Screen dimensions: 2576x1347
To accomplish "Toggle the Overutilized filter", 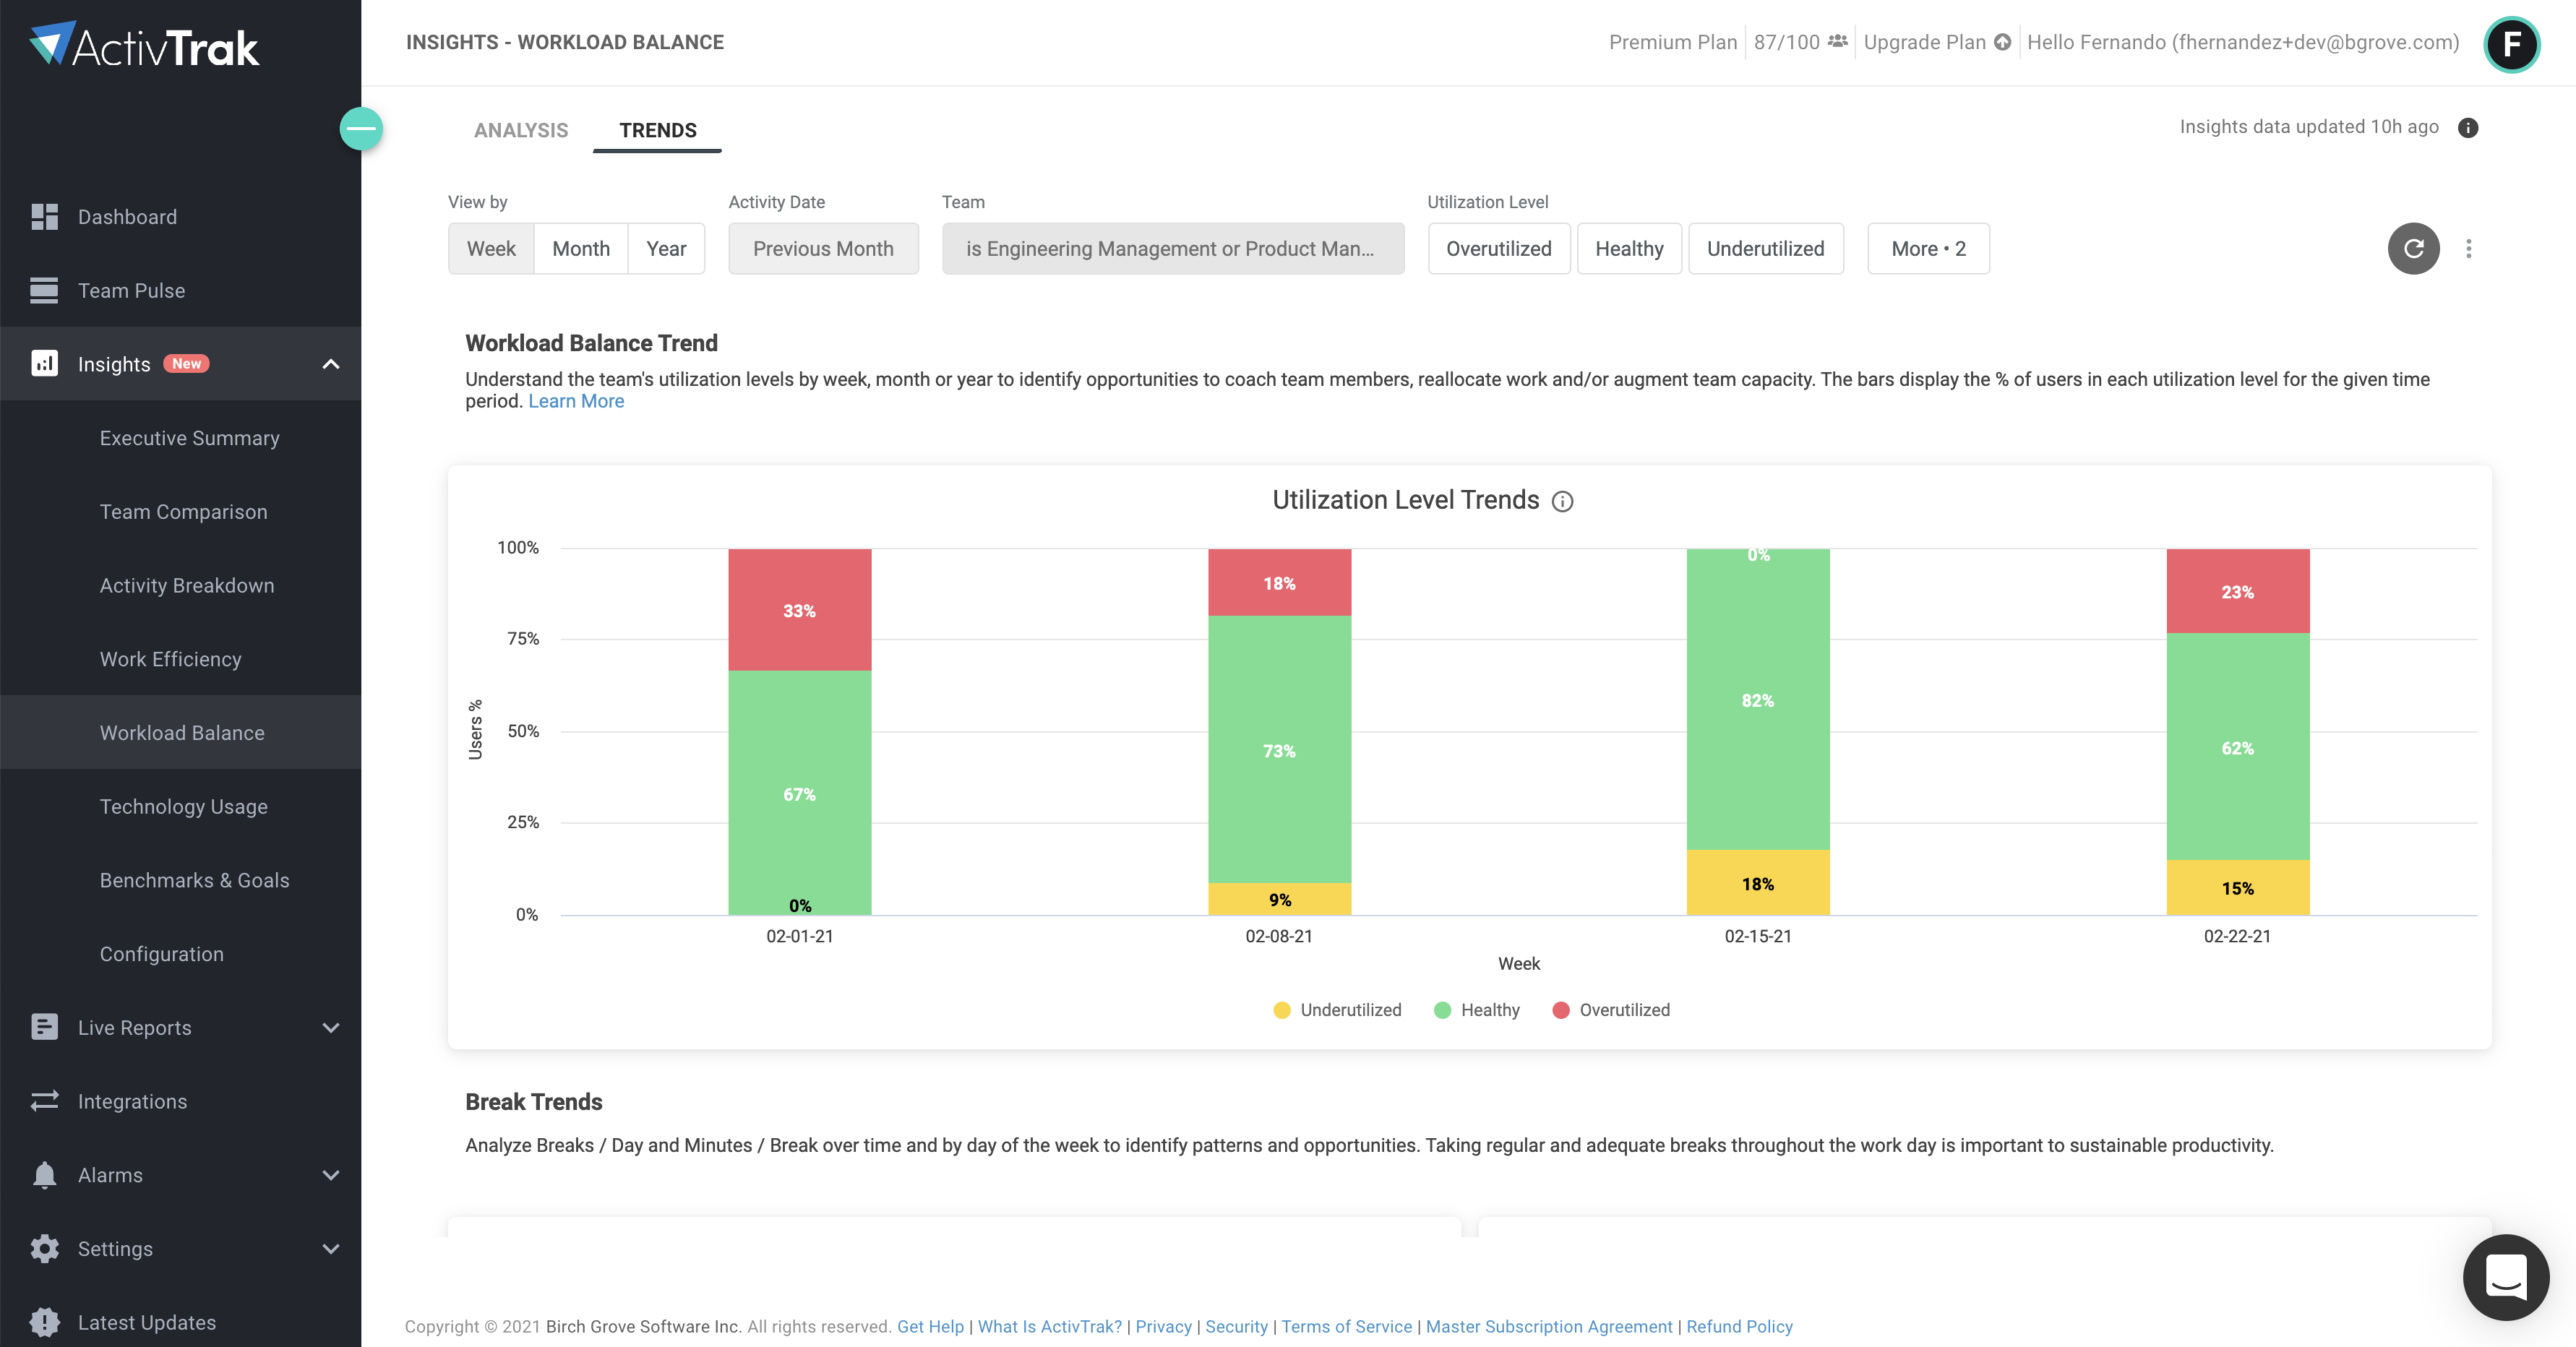I will pyautogui.click(x=1499, y=248).
